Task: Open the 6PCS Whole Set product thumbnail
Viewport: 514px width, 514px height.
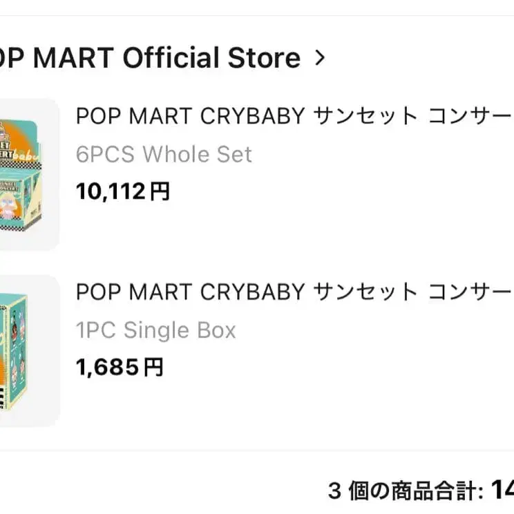Action: pyautogui.click(x=29, y=173)
